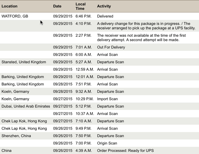Click Barking arrival scan at 7:51 P.M.
199x154 pixels.
click(99, 84)
